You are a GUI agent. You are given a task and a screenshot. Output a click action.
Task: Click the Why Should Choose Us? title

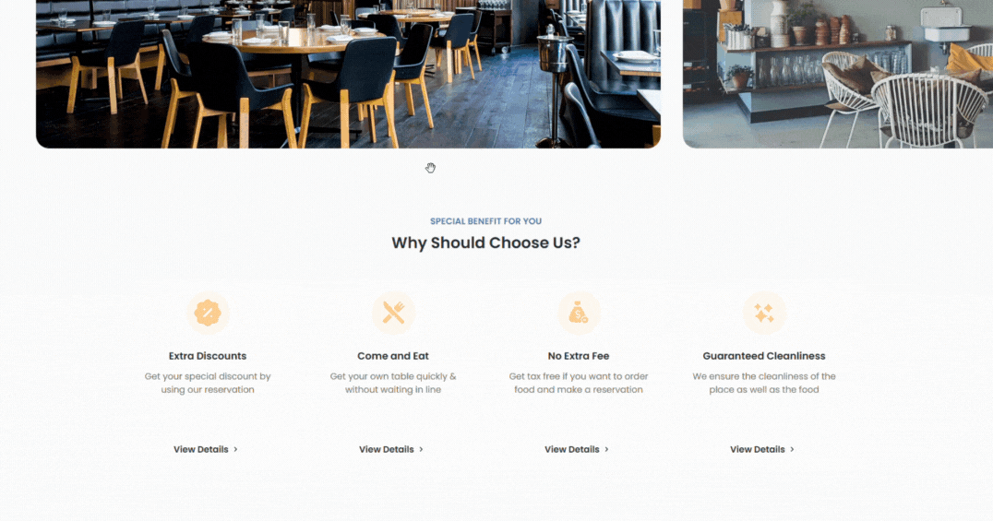pos(485,243)
